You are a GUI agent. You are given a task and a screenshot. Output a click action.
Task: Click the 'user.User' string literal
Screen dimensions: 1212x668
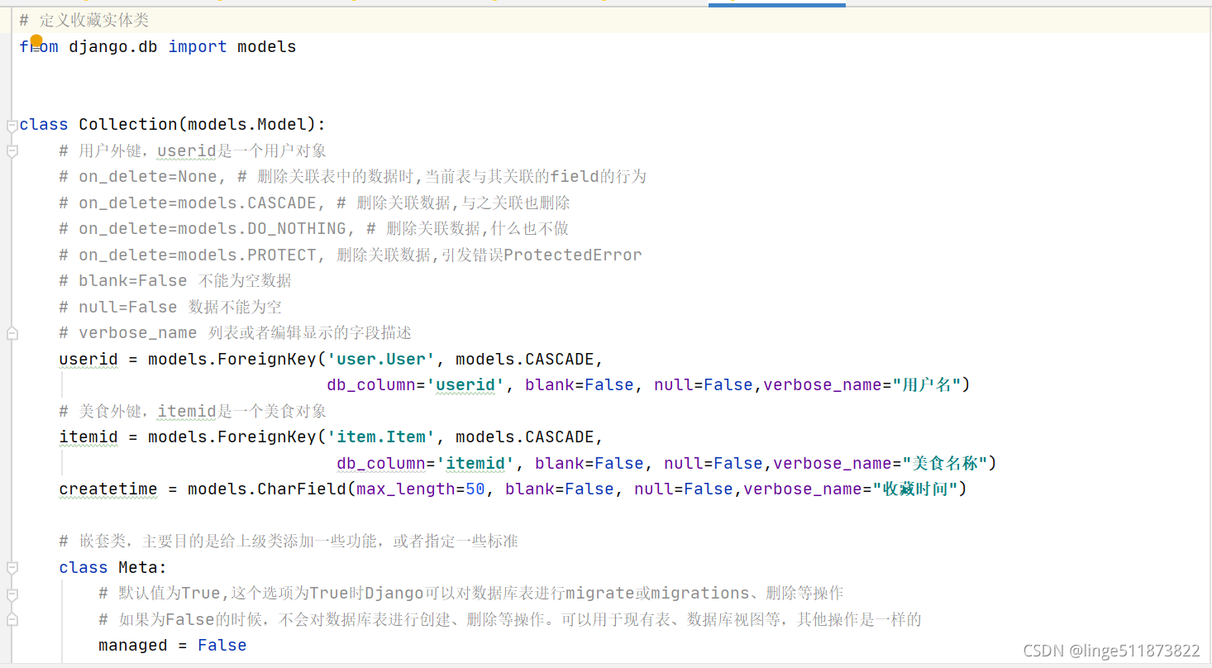tap(381, 360)
